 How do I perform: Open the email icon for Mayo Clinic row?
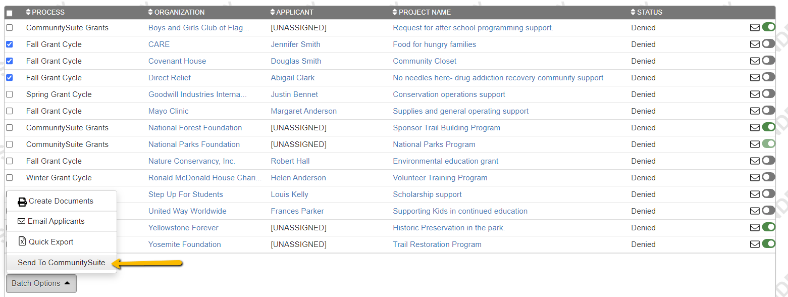pyautogui.click(x=755, y=111)
